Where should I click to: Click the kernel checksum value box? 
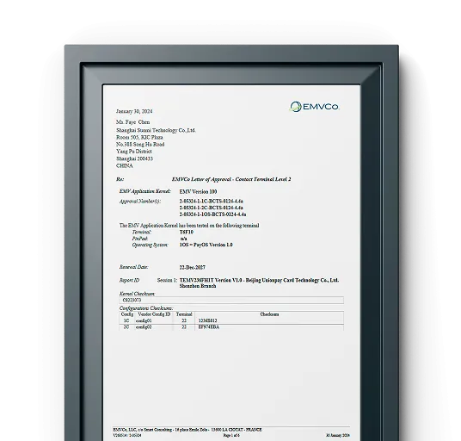pos(231,301)
